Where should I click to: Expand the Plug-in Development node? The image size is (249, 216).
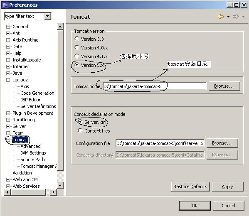point(8,113)
